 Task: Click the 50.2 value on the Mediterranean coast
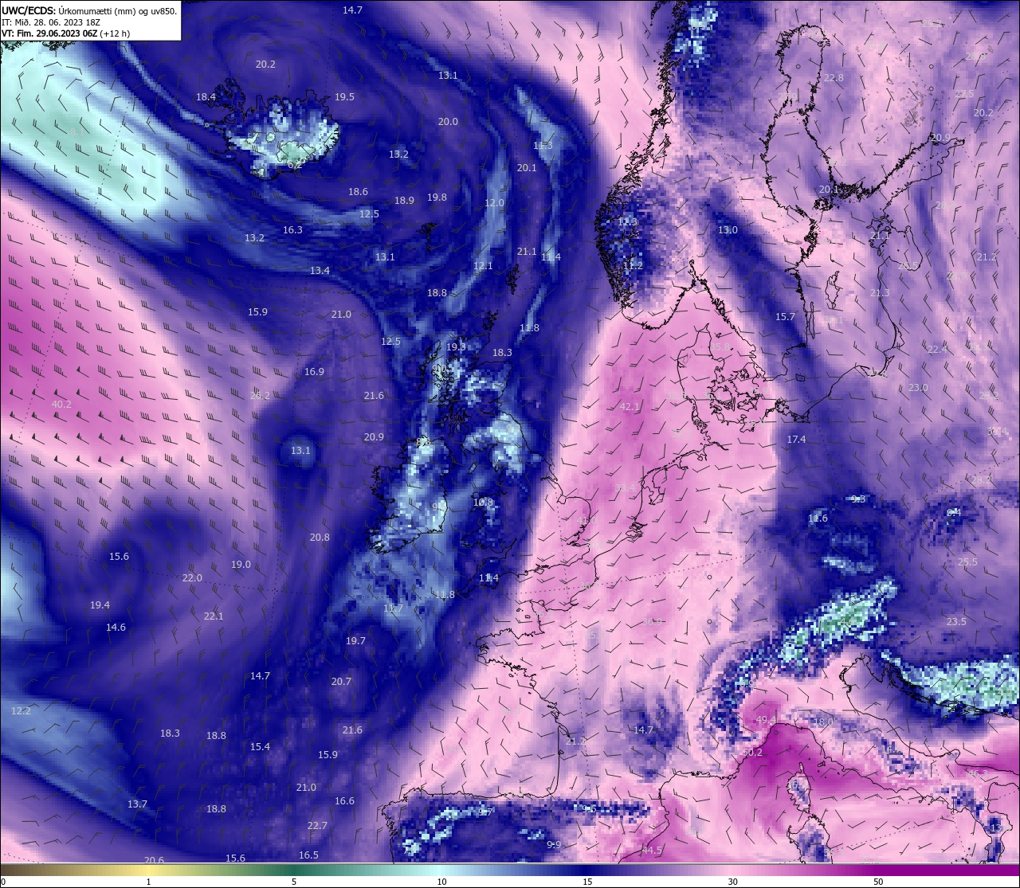click(752, 752)
